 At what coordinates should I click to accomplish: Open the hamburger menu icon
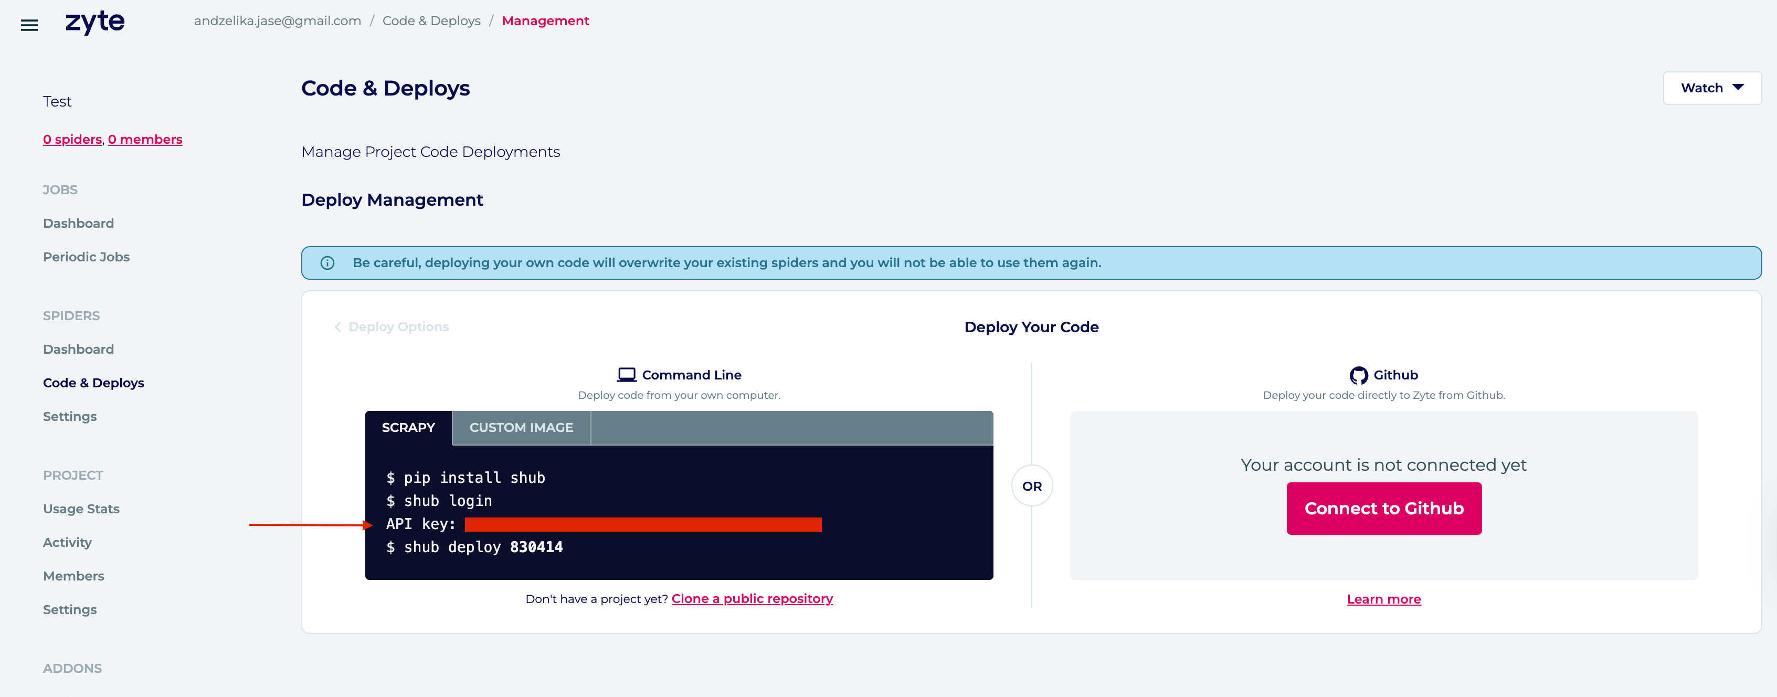(x=29, y=26)
